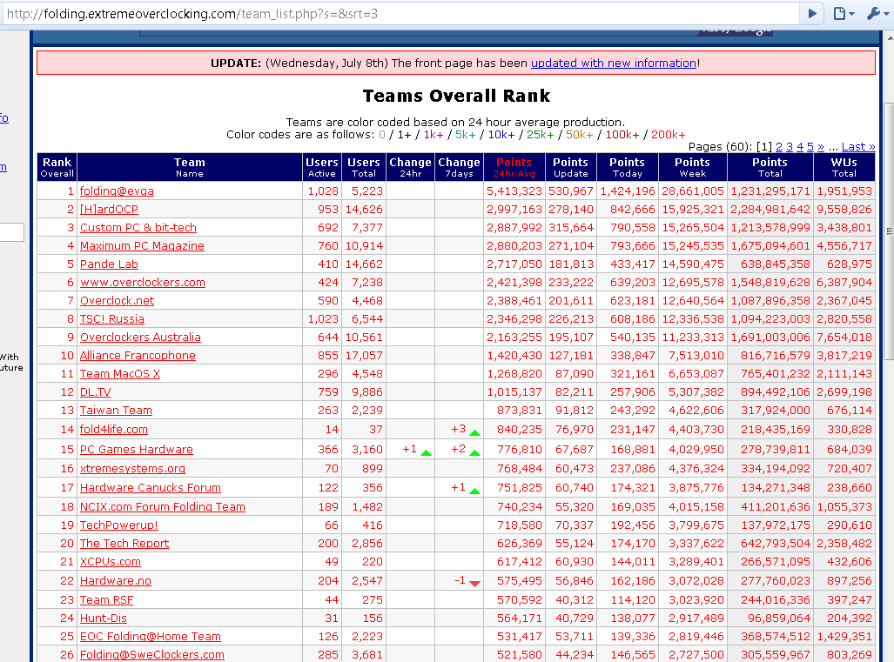Viewport: 894px width, 662px height.
Task: Sort by Rank Overall column header
Action: pyautogui.click(x=57, y=167)
